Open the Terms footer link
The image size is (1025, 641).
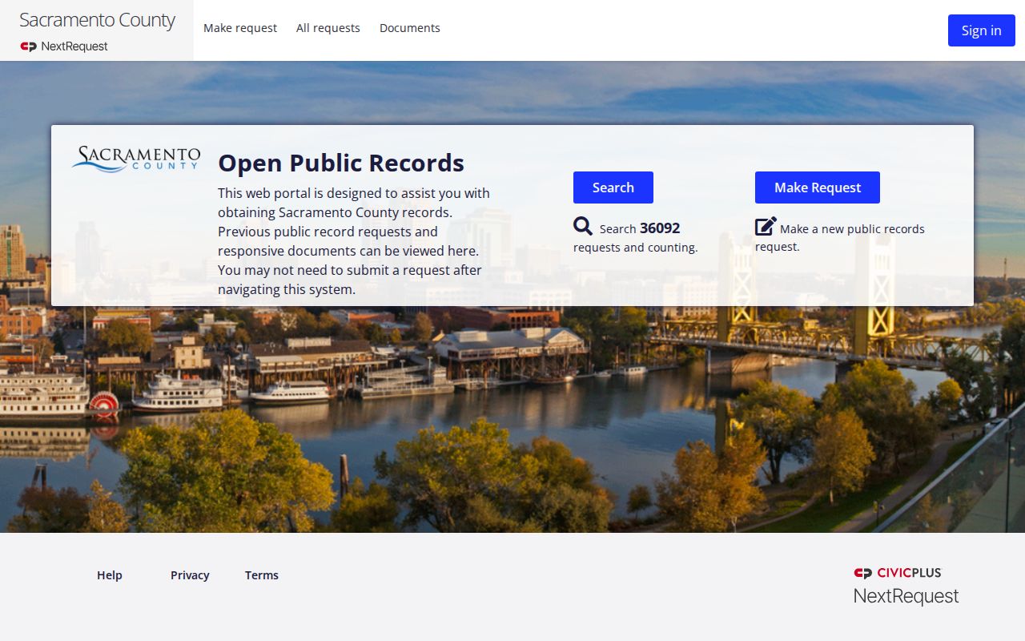click(x=262, y=575)
